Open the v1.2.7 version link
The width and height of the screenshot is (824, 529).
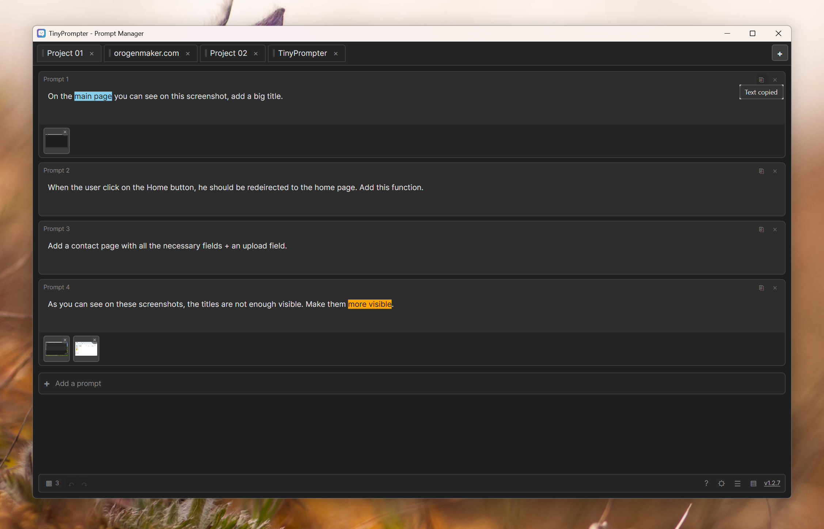pos(772,483)
